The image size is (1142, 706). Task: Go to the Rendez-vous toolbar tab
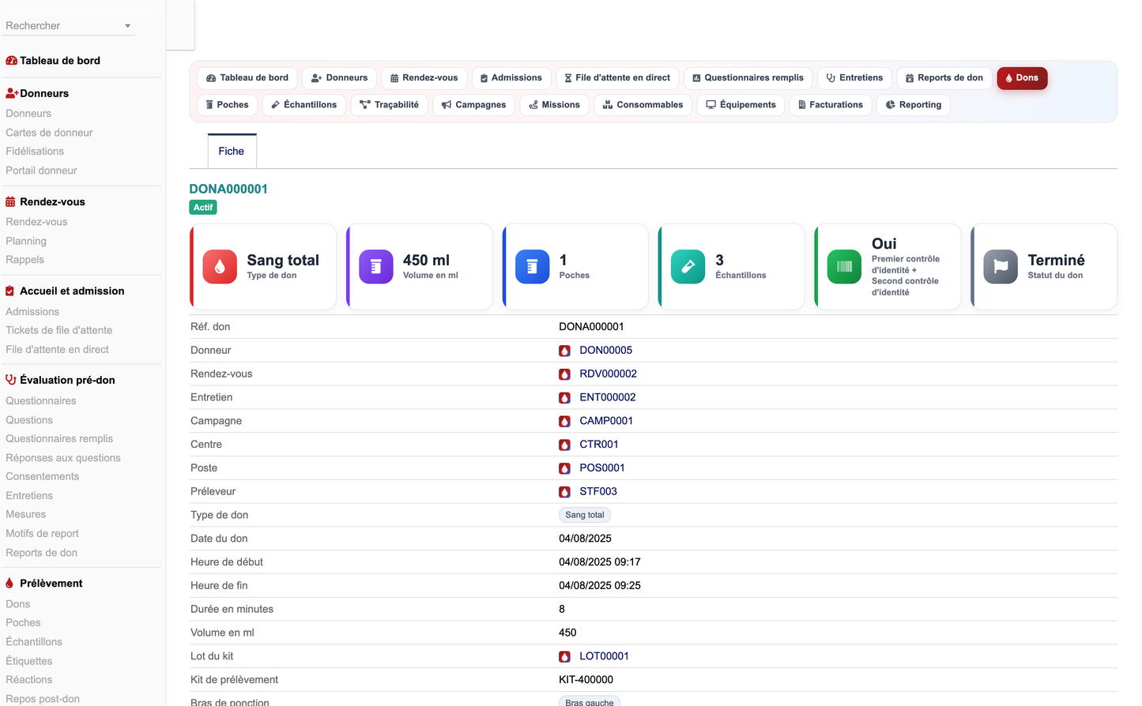[x=424, y=78]
